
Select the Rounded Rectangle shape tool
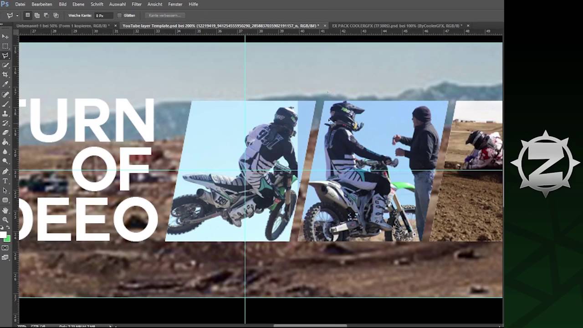pyautogui.click(x=5, y=200)
